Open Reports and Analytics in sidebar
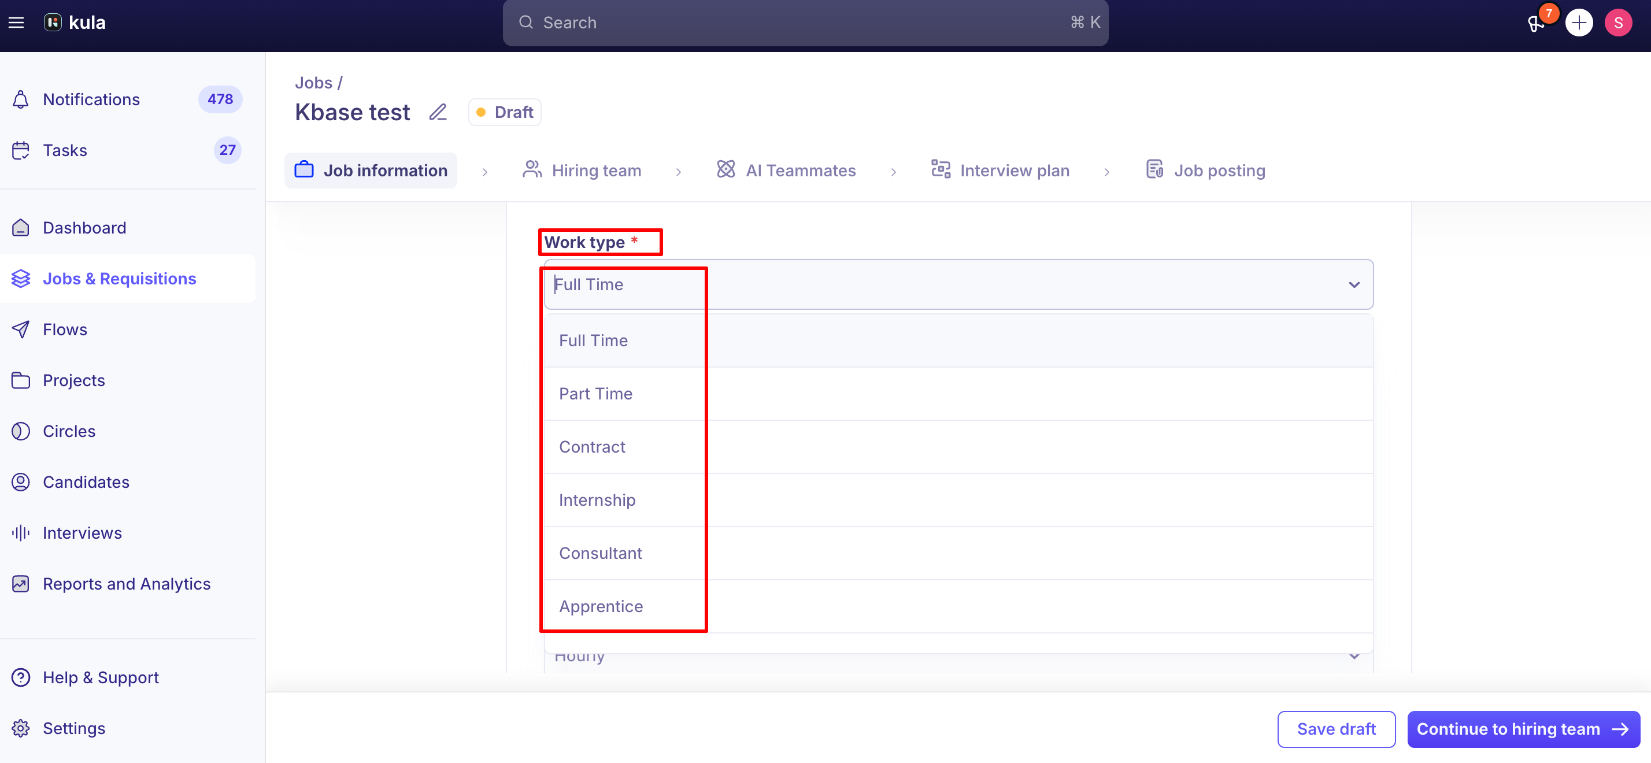The height and width of the screenshot is (763, 1651). (x=128, y=584)
